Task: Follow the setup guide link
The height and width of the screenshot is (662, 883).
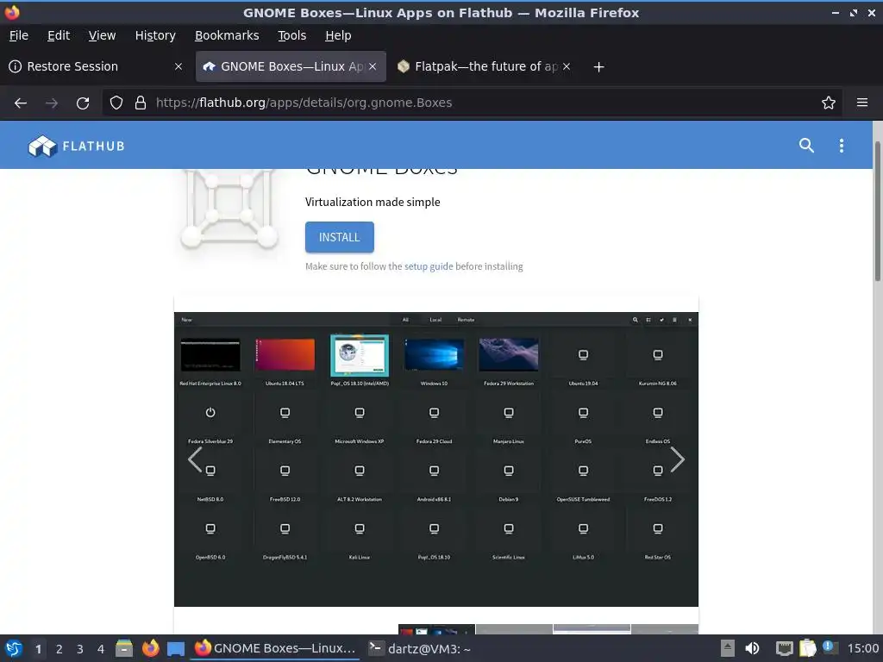Action: pyautogui.click(x=429, y=266)
